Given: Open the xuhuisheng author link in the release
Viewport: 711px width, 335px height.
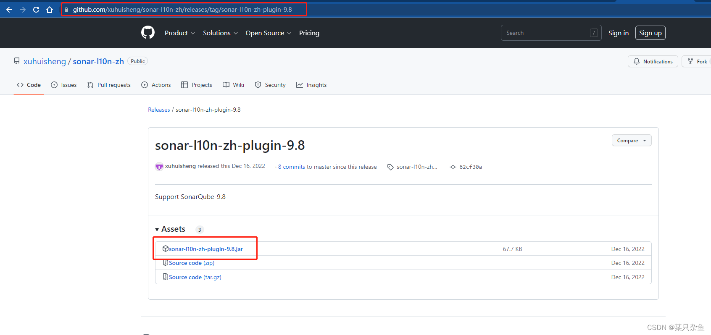Looking at the screenshot, I should pos(180,166).
